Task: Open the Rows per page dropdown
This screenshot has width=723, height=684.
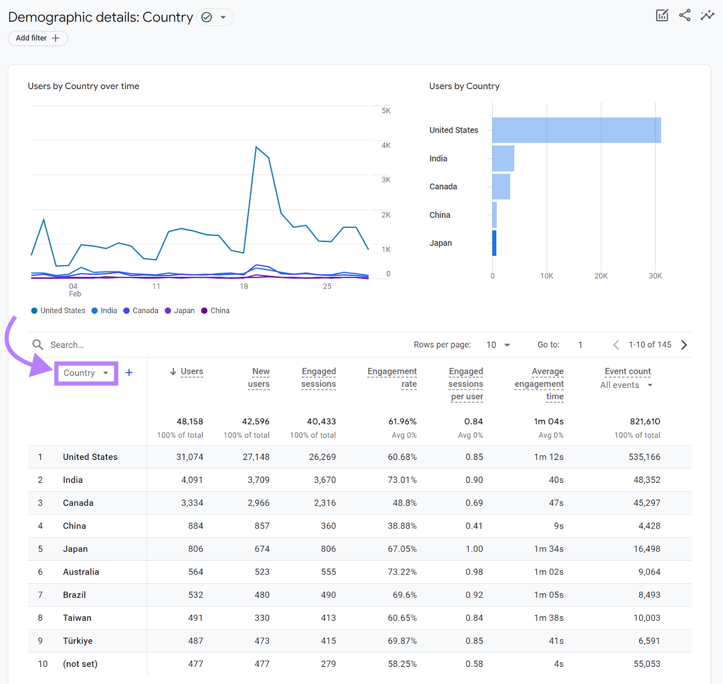Action: [498, 345]
